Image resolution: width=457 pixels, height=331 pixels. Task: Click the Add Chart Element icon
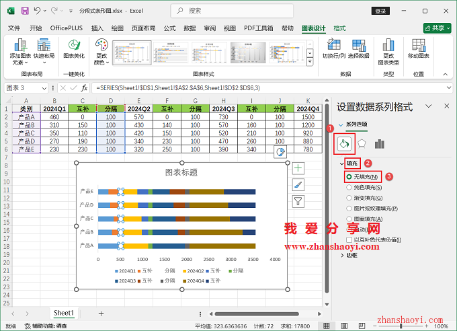click(x=21, y=46)
